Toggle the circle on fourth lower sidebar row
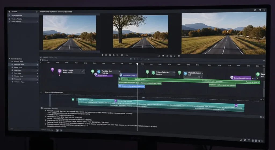 (37, 70)
